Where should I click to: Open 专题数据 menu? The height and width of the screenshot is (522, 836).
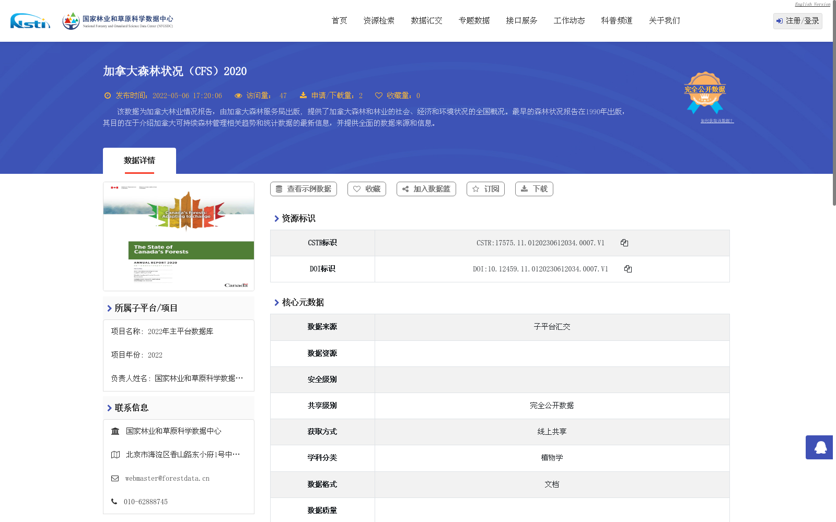[474, 20]
